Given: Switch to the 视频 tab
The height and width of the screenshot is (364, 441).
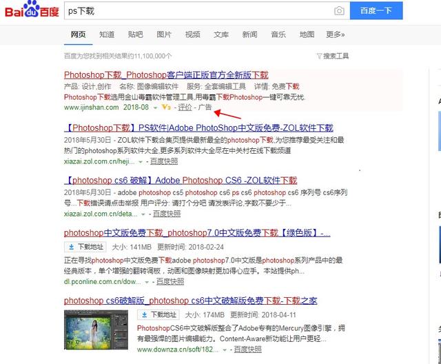Looking at the screenshot, I should point(193,34).
